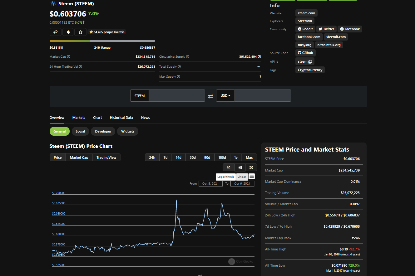Click the share icon under the price
This screenshot has height=276, width=415.
click(56, 32)
